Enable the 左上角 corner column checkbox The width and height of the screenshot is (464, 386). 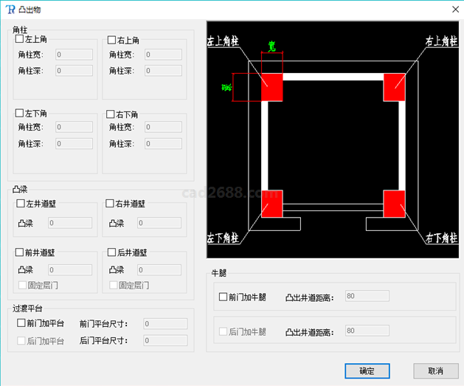click(x=20, y=40)
